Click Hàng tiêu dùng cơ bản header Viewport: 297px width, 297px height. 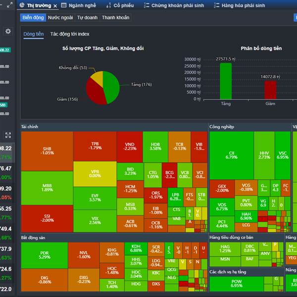231,237
